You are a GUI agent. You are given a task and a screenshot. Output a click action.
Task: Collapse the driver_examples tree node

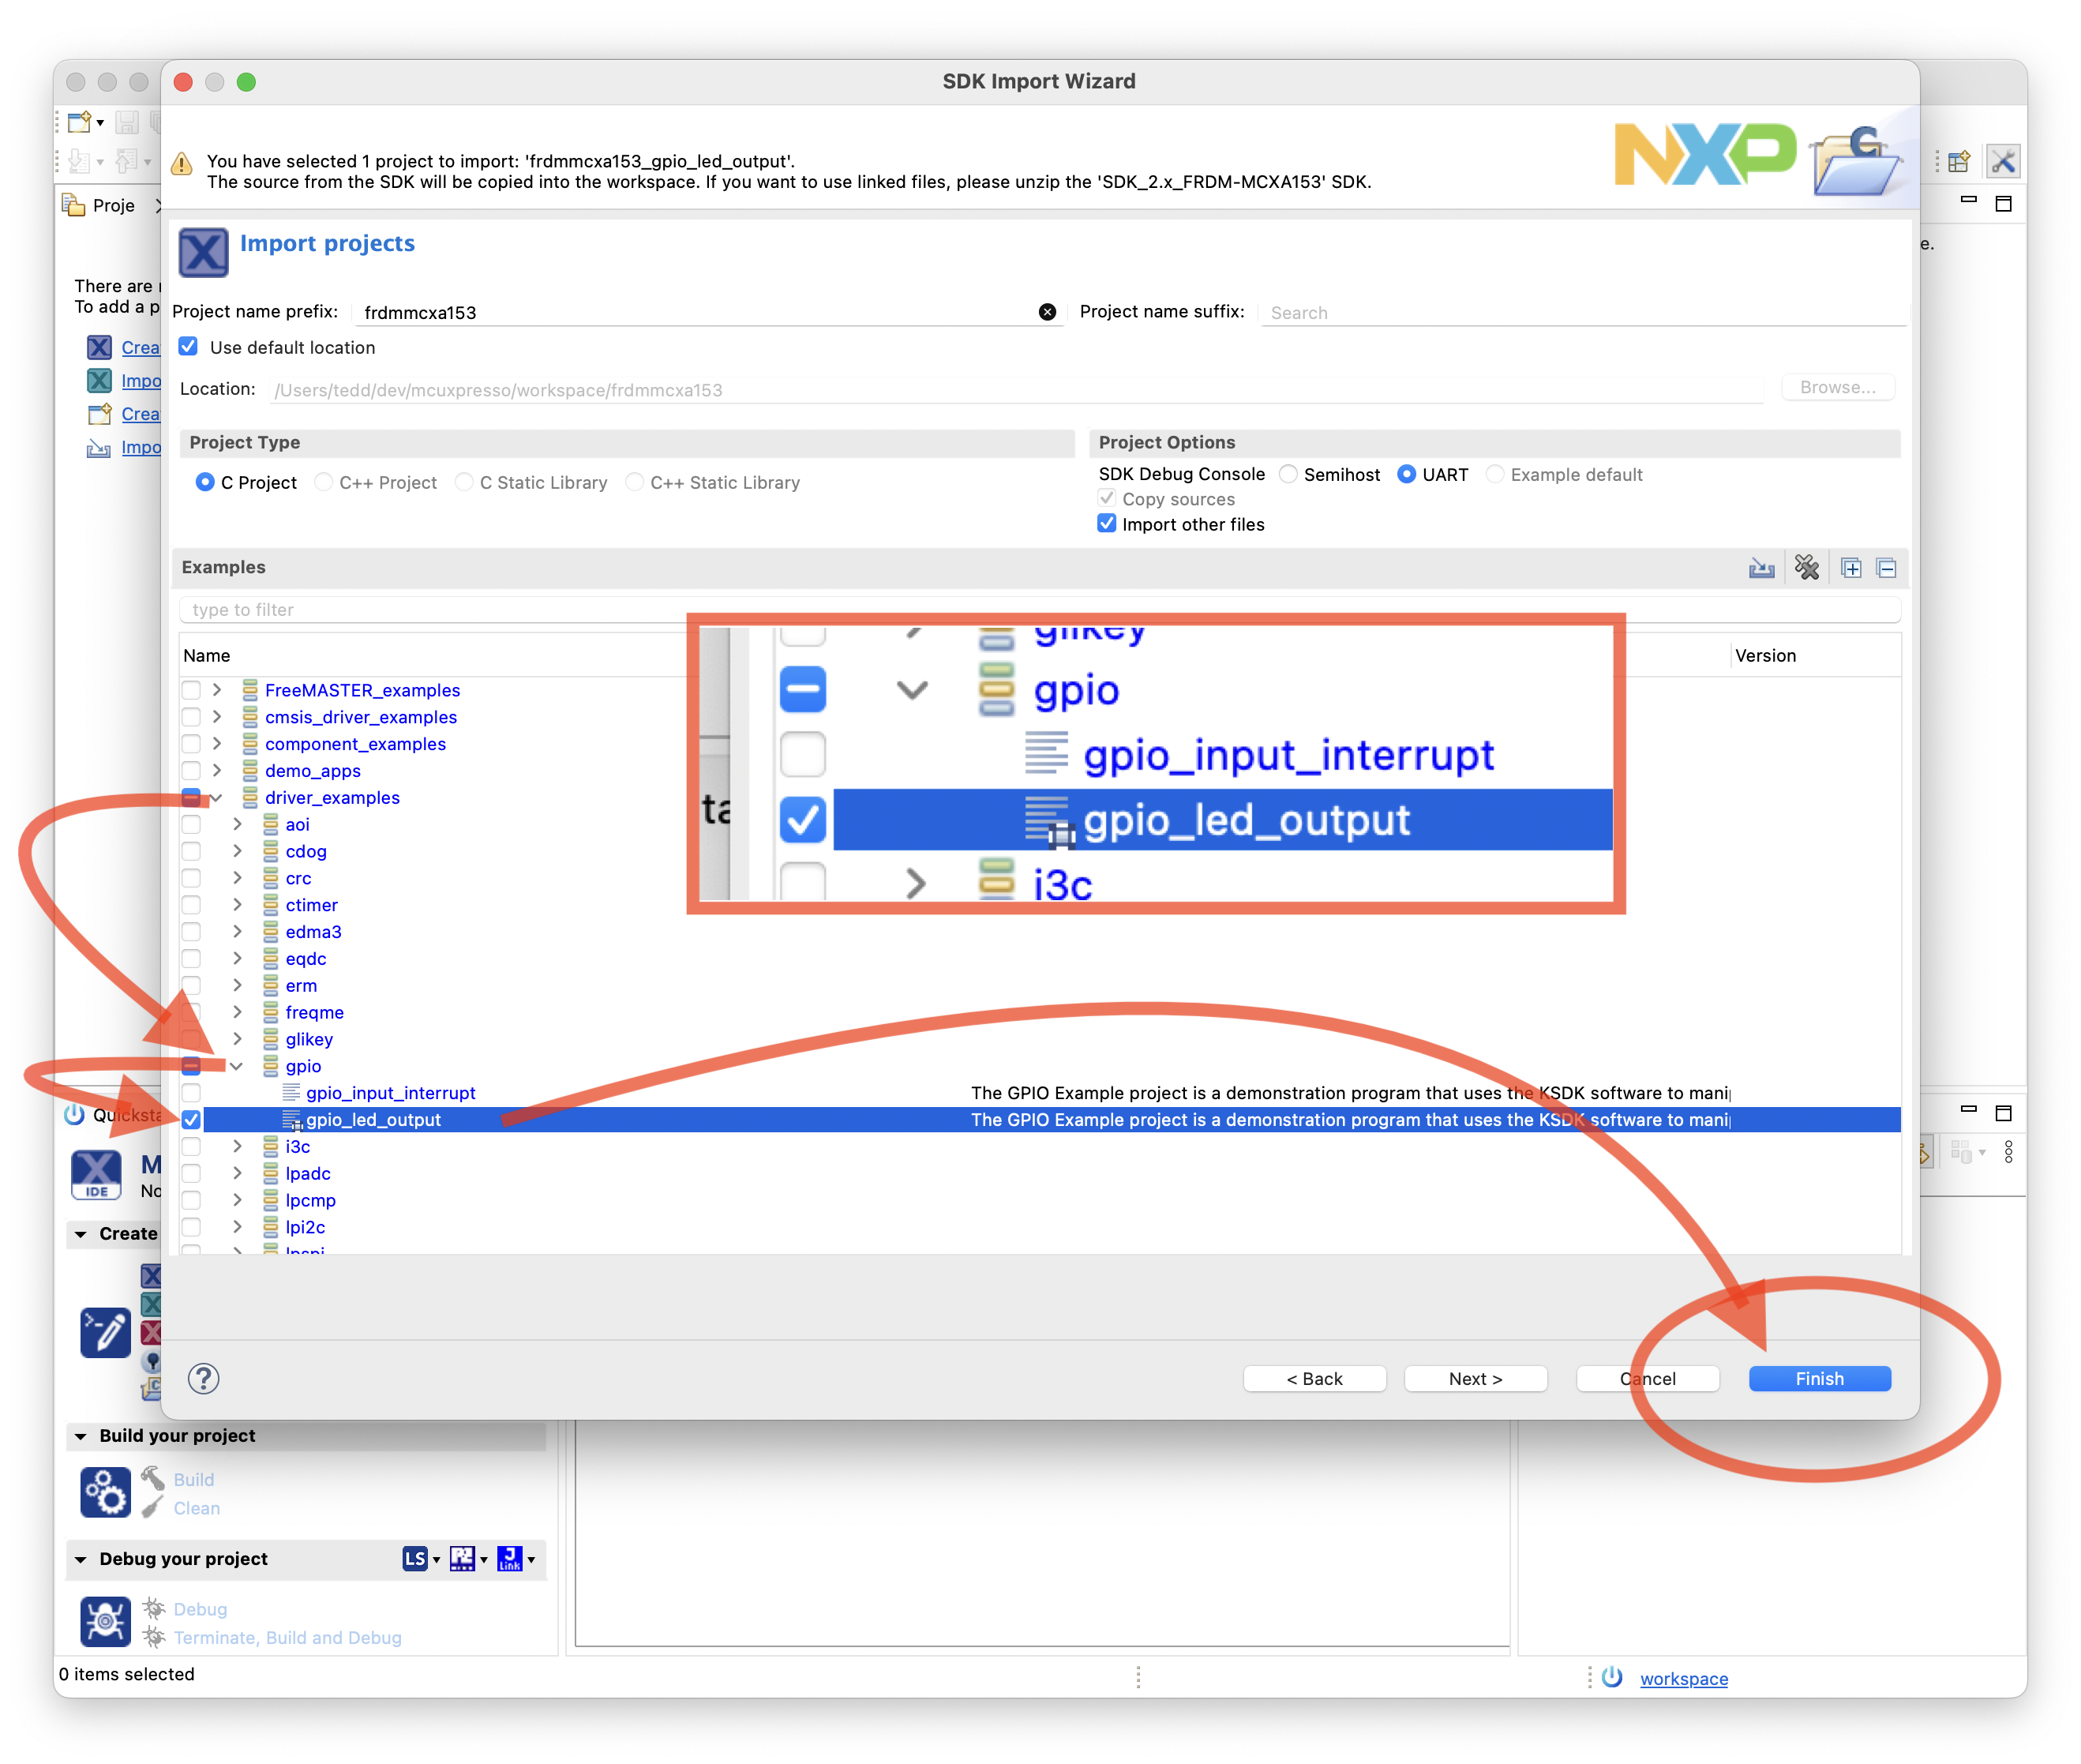[218, 797]
